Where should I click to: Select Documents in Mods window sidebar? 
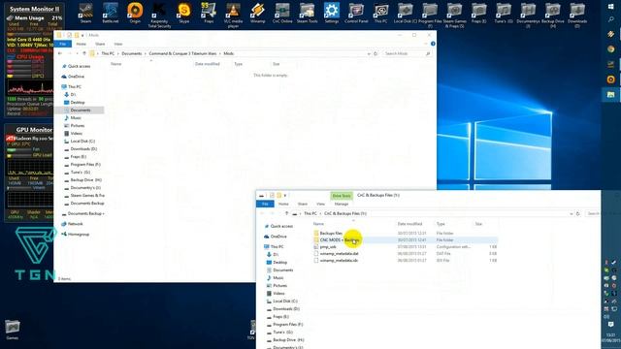pos(81,110)
